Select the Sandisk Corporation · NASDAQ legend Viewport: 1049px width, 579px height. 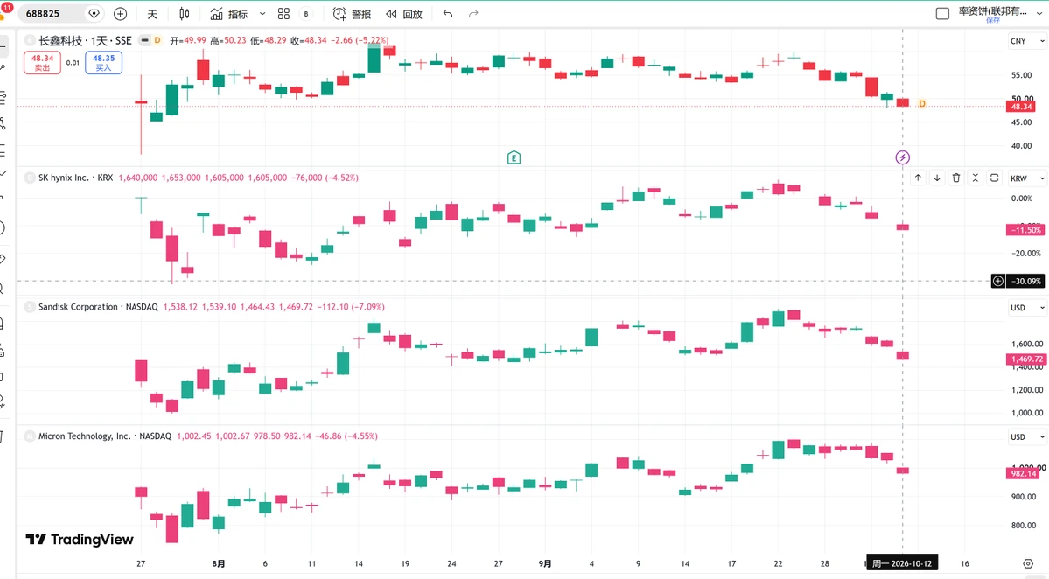coord(98,307)
